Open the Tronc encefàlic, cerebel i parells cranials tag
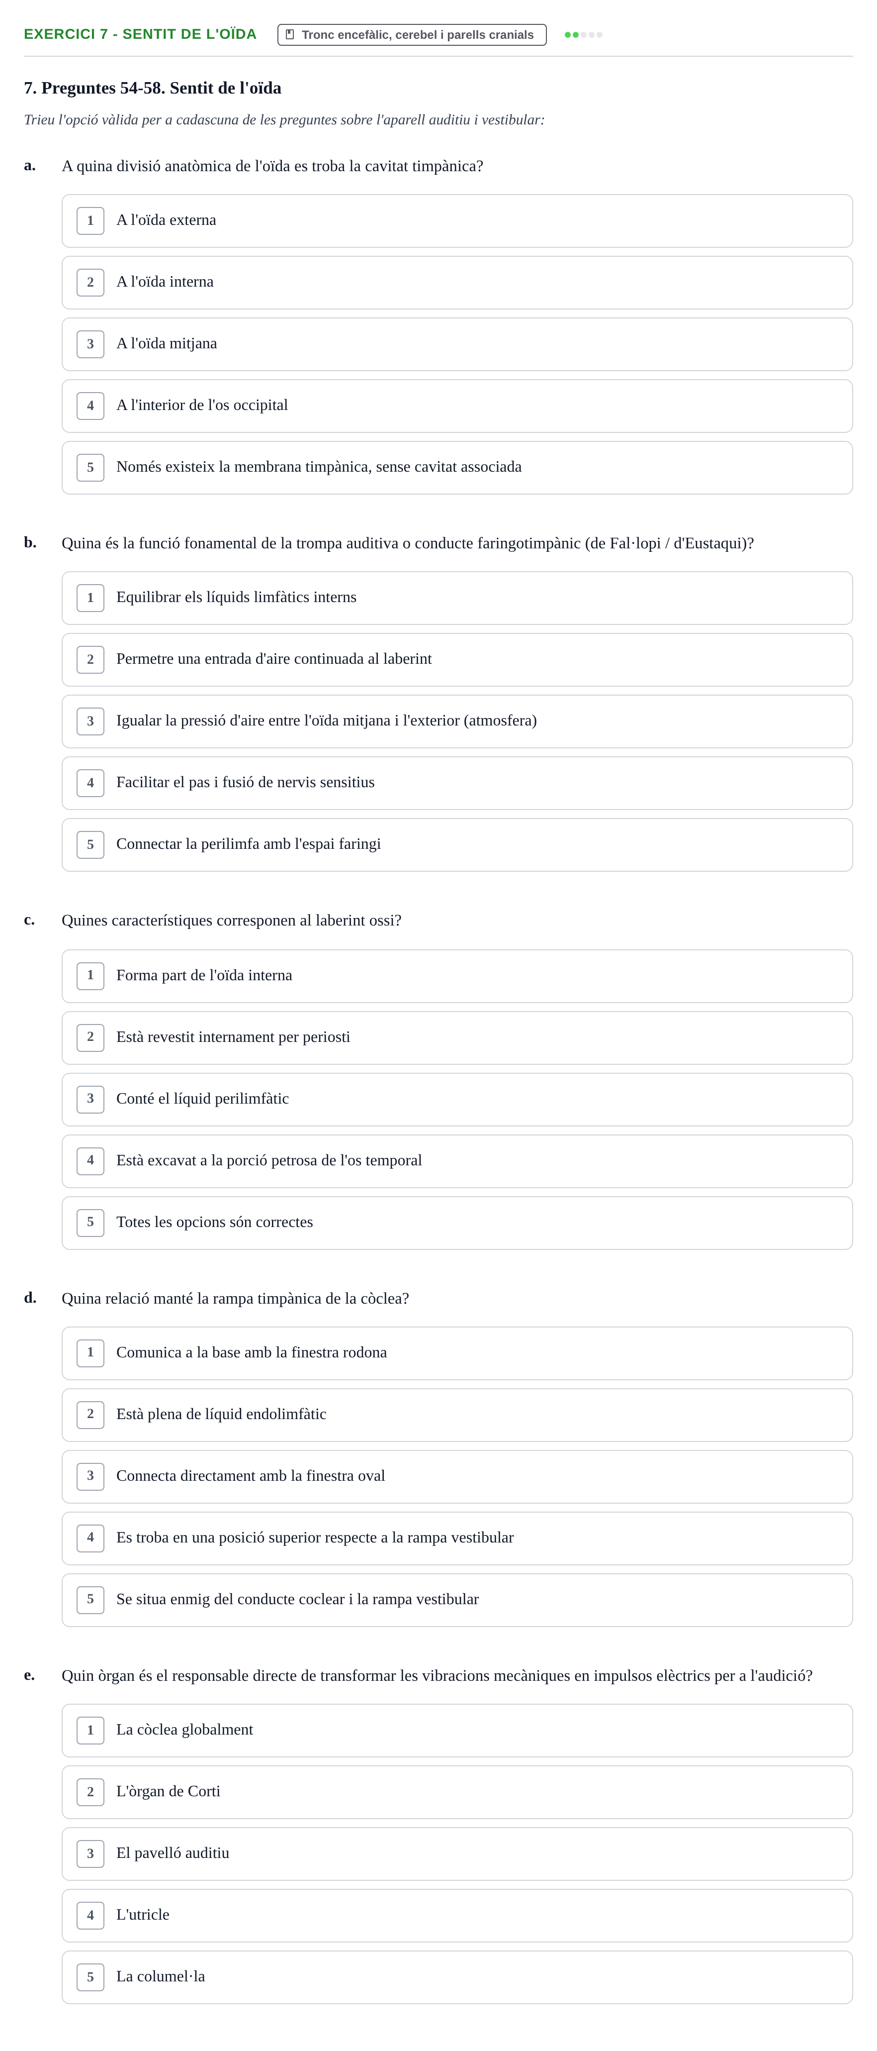Image resolution: width=877 pixels, height=2051 pixels. tap(412, 35)
